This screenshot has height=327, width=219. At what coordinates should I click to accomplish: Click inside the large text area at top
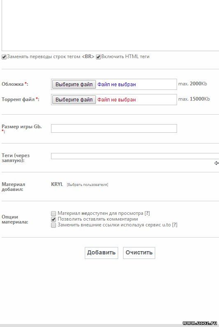click(x=110, y=25)
